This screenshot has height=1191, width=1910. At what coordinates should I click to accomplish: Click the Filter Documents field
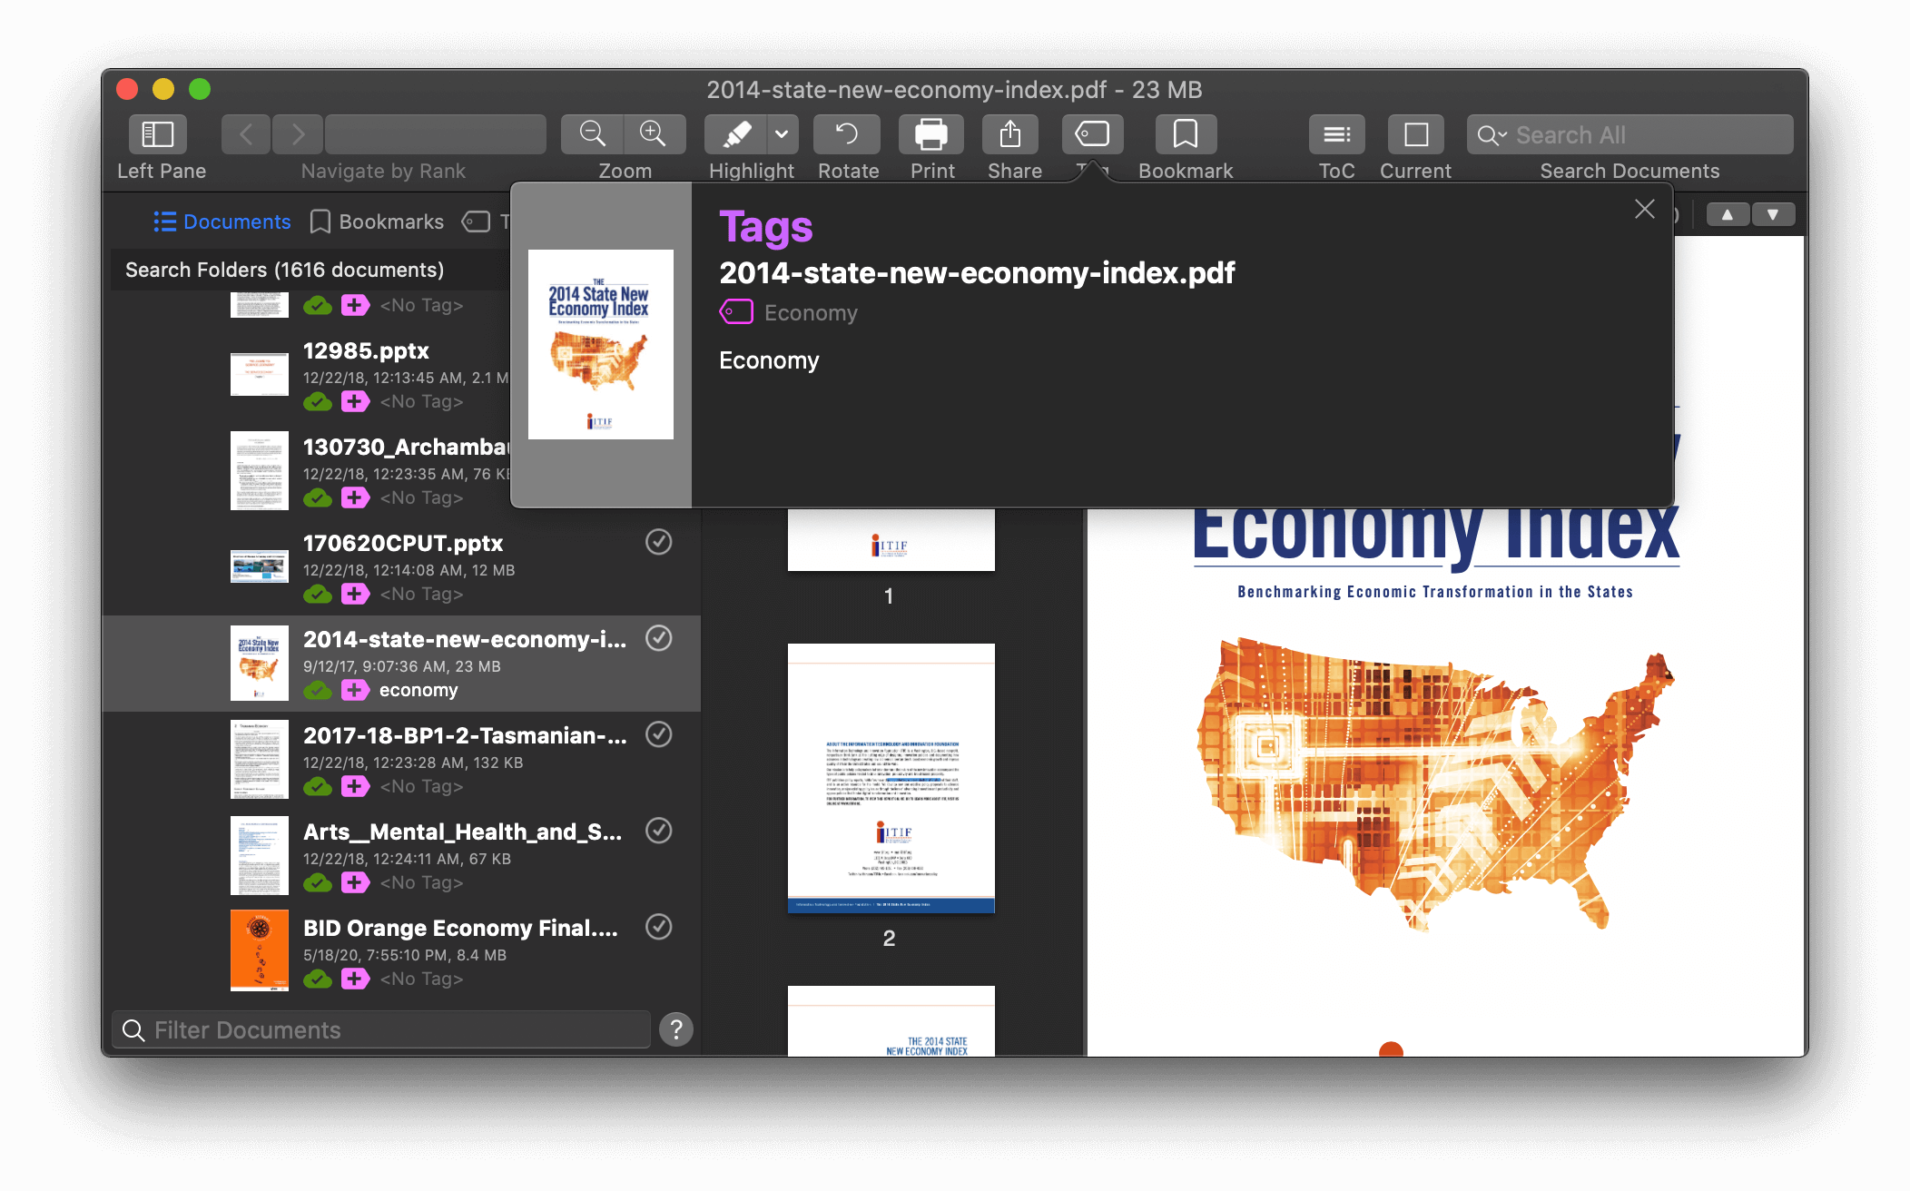381,1029
